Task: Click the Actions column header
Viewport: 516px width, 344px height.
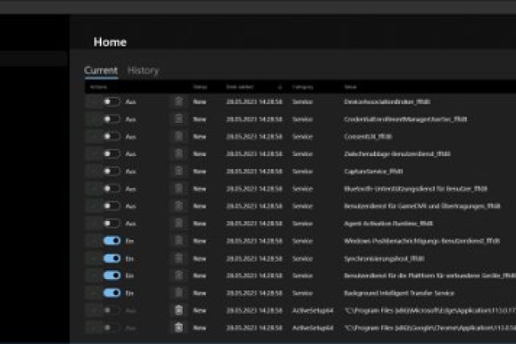Action: (98, 87)
